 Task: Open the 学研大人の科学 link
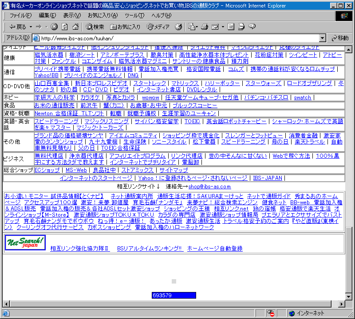(55, 97)
